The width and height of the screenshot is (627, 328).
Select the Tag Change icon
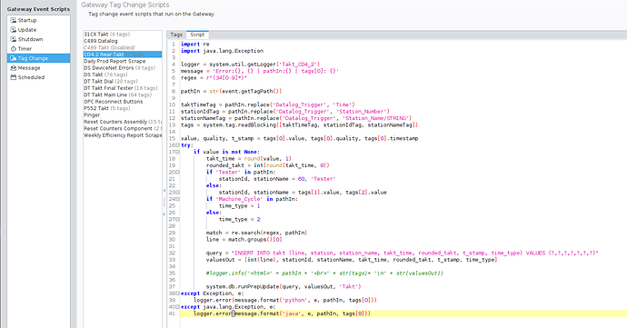point(14,58)
